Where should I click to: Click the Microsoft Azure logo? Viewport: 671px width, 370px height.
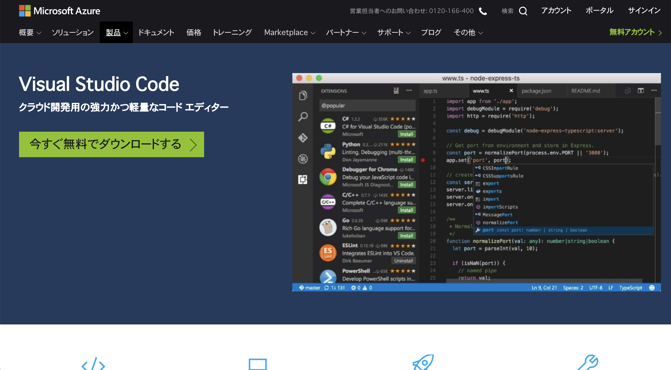tap(60, 11)
